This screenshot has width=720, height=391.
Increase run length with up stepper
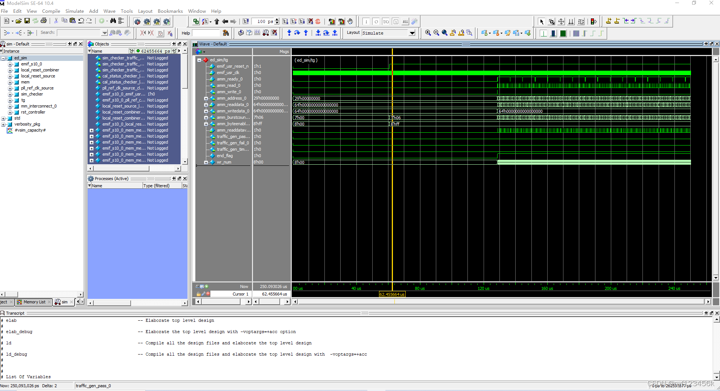click(277, 20)
